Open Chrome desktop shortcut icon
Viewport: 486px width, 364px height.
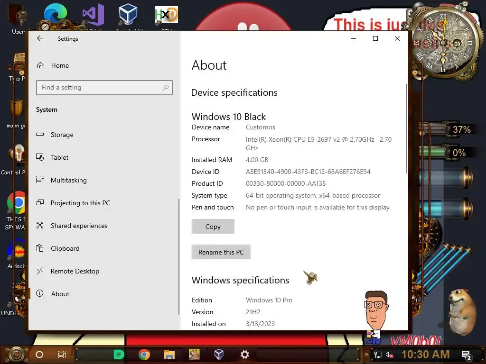(x=16, y=203)
